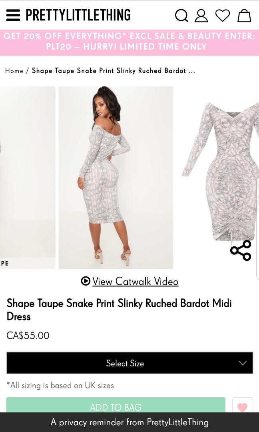Open the hamburger navigation menu

[13, 15]
